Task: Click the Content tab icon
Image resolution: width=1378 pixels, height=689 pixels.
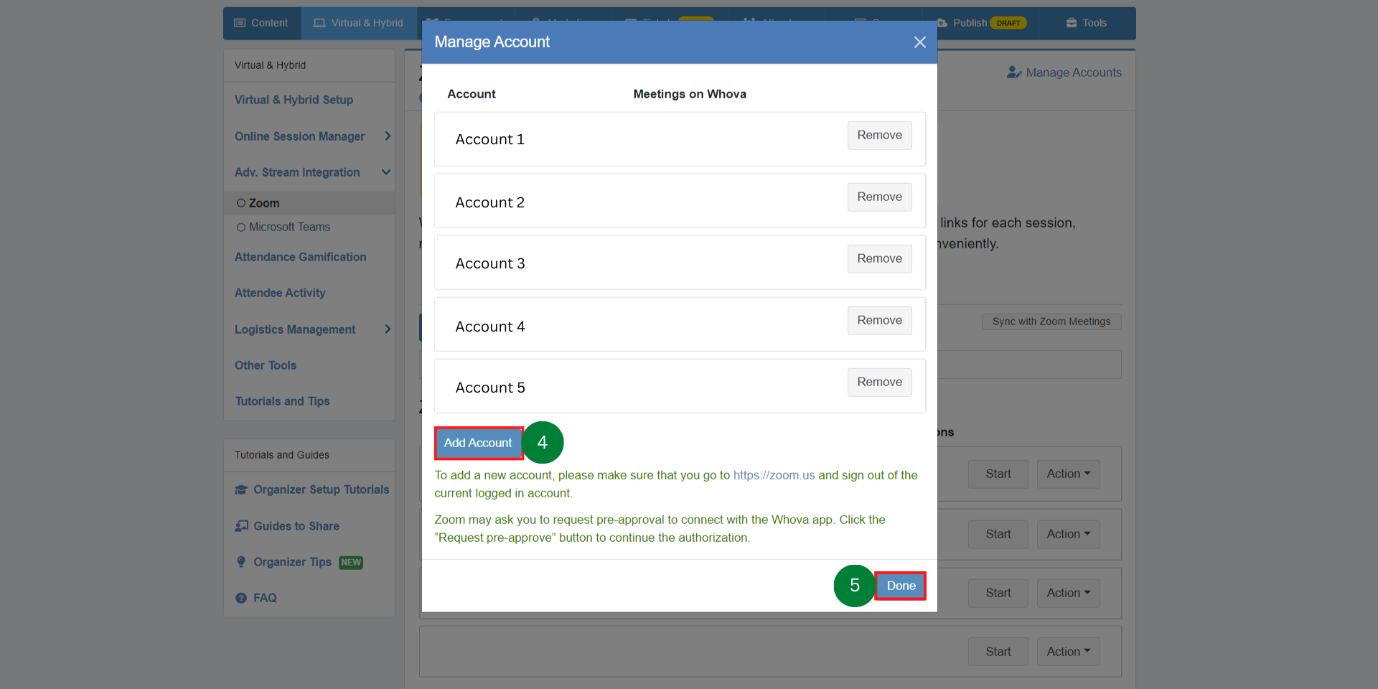Action: [240, 23]
